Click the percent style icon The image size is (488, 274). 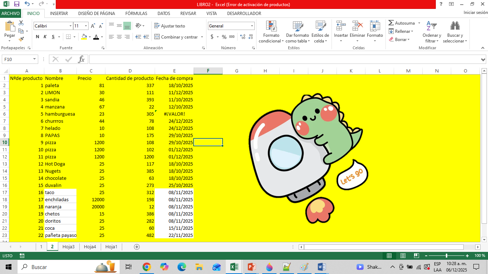pyautogui.click(x=224, y=37)
